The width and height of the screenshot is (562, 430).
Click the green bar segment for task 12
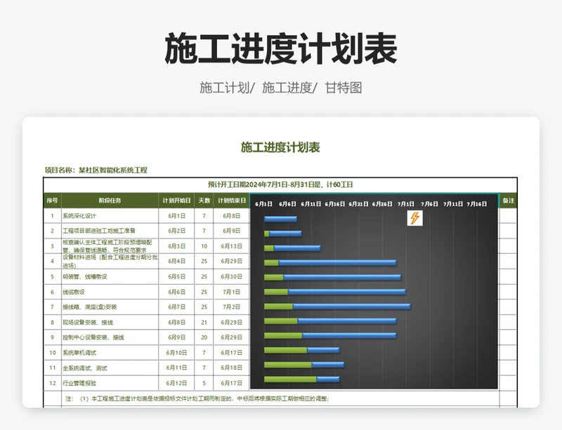point(290,379)
